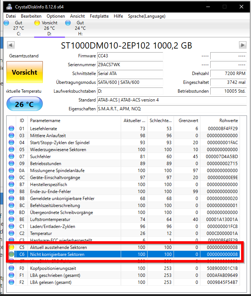This screenshot has width=251, height=296.
Task: Open the Hilfe menu
Action: coord(118,16)
